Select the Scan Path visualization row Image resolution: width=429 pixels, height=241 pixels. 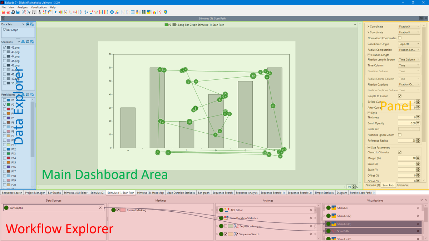pyautogui.click(x=373, y=231)
